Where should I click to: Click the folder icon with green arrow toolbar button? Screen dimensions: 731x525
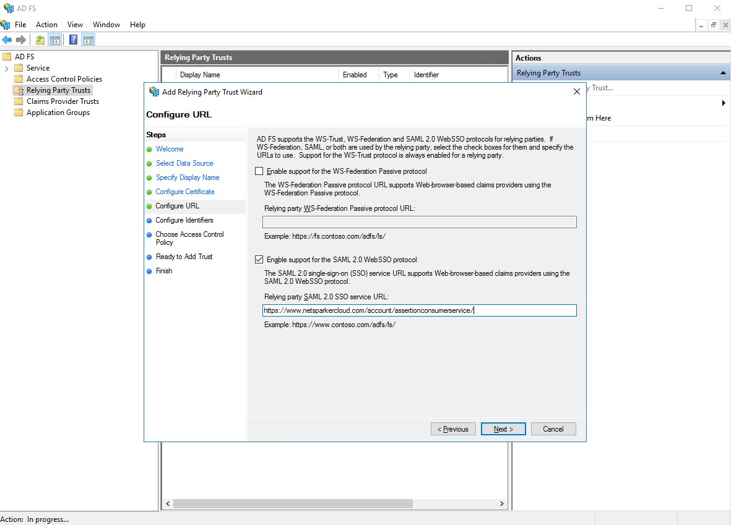[x=39, y=39]
